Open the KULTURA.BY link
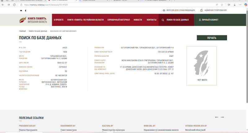This screenshot has width=248, height=133. click(x=108, y=126)
